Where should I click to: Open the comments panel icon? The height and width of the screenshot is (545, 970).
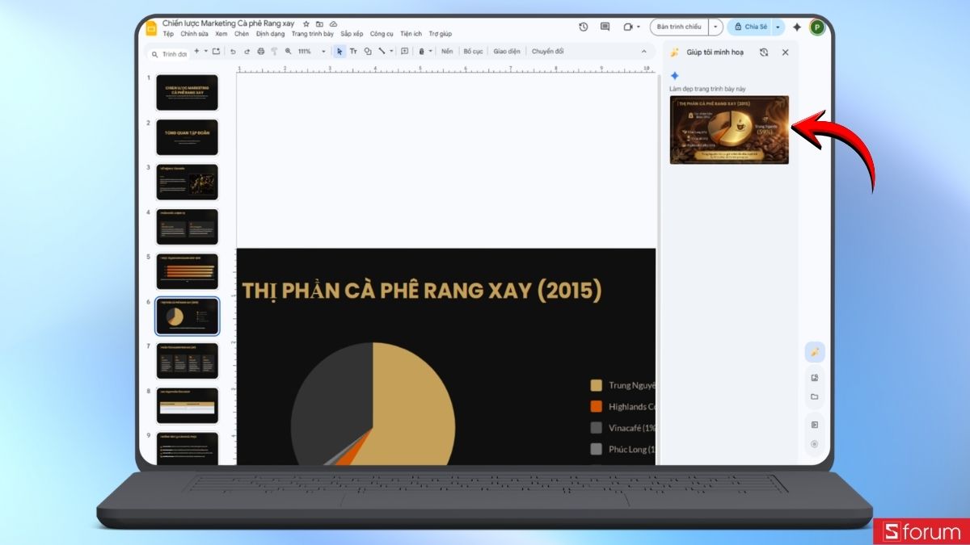click(604, 27)
